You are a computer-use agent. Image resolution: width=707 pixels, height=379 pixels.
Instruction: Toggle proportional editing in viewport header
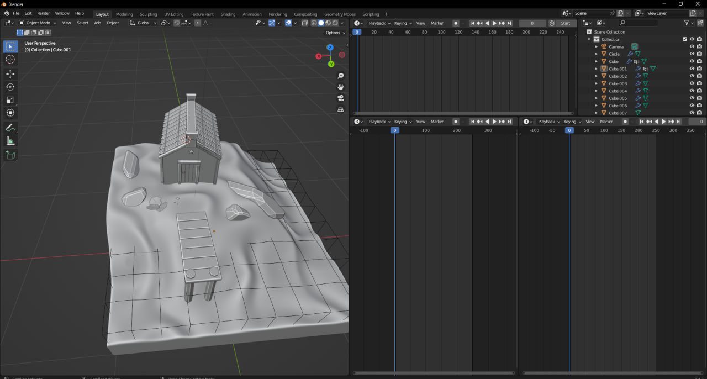coord(198,23)
